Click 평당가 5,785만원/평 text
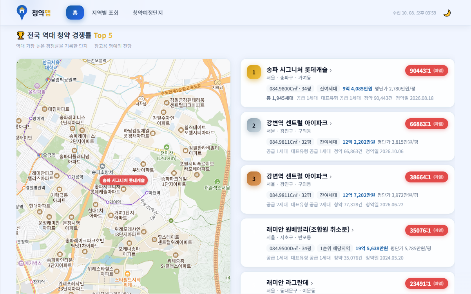Screen dimensions: 471x294 [411, 248]
